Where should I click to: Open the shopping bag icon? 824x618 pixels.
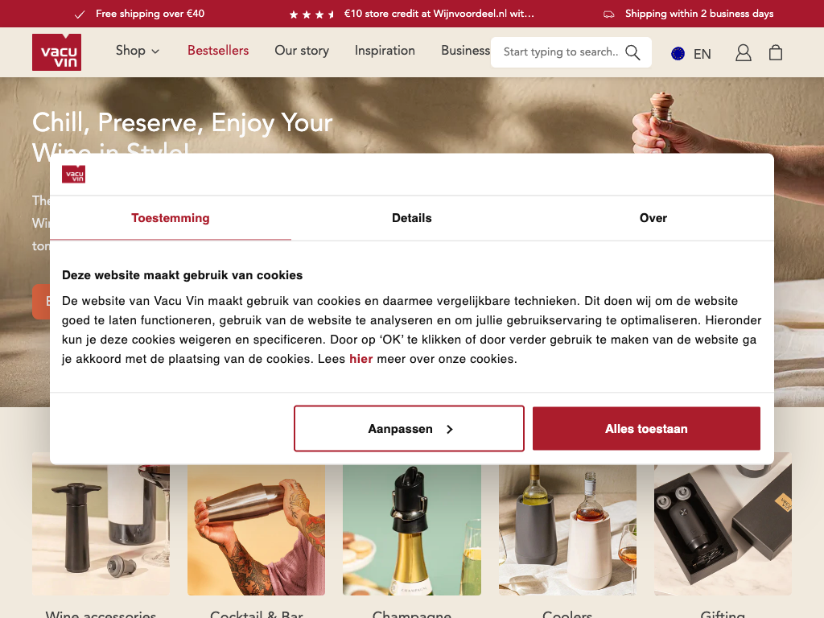[776, 52]
